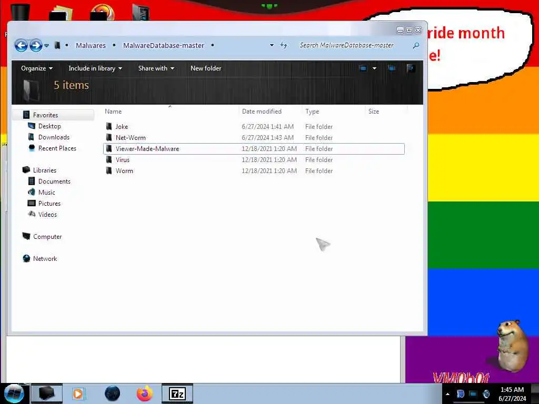Open Desktop in the navigation pane
The image size is (539, 404).
(49, 126)
